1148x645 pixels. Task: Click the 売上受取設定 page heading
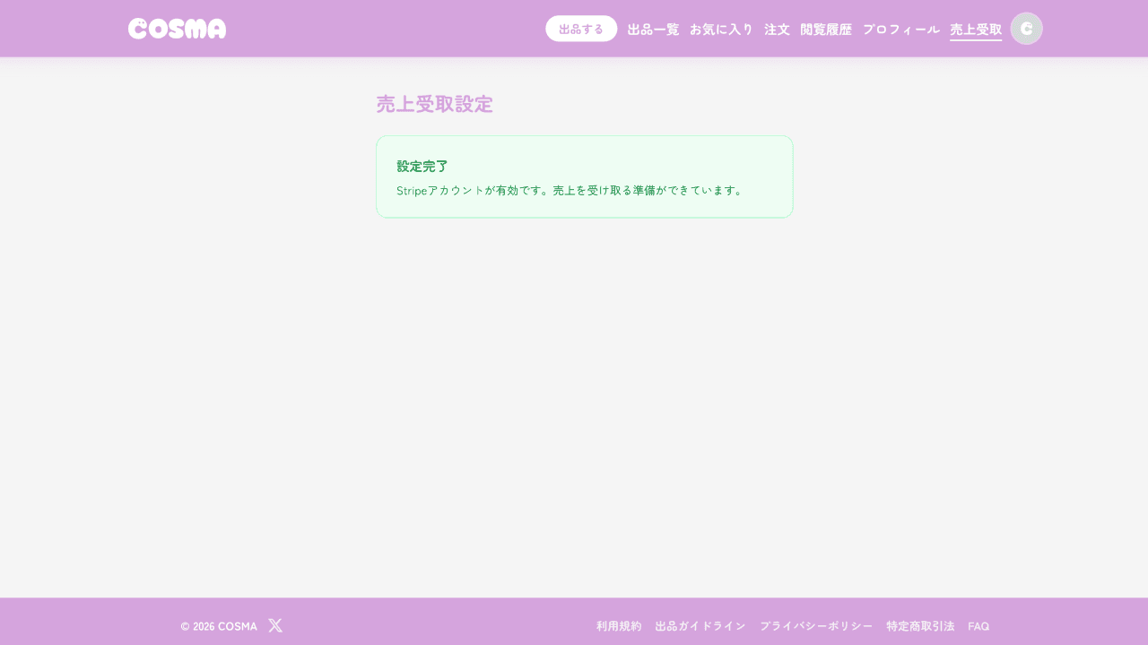point(434,104)
